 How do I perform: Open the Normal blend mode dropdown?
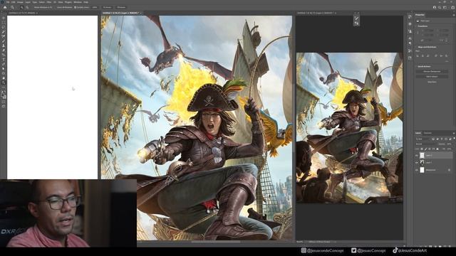click(427, 144)
